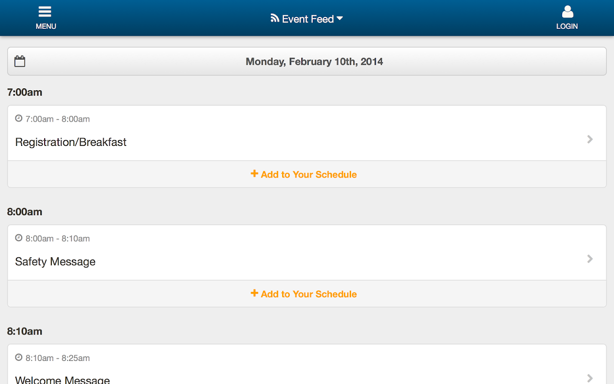
Task: Click the MENU label in header
Action: pos(46,26)
